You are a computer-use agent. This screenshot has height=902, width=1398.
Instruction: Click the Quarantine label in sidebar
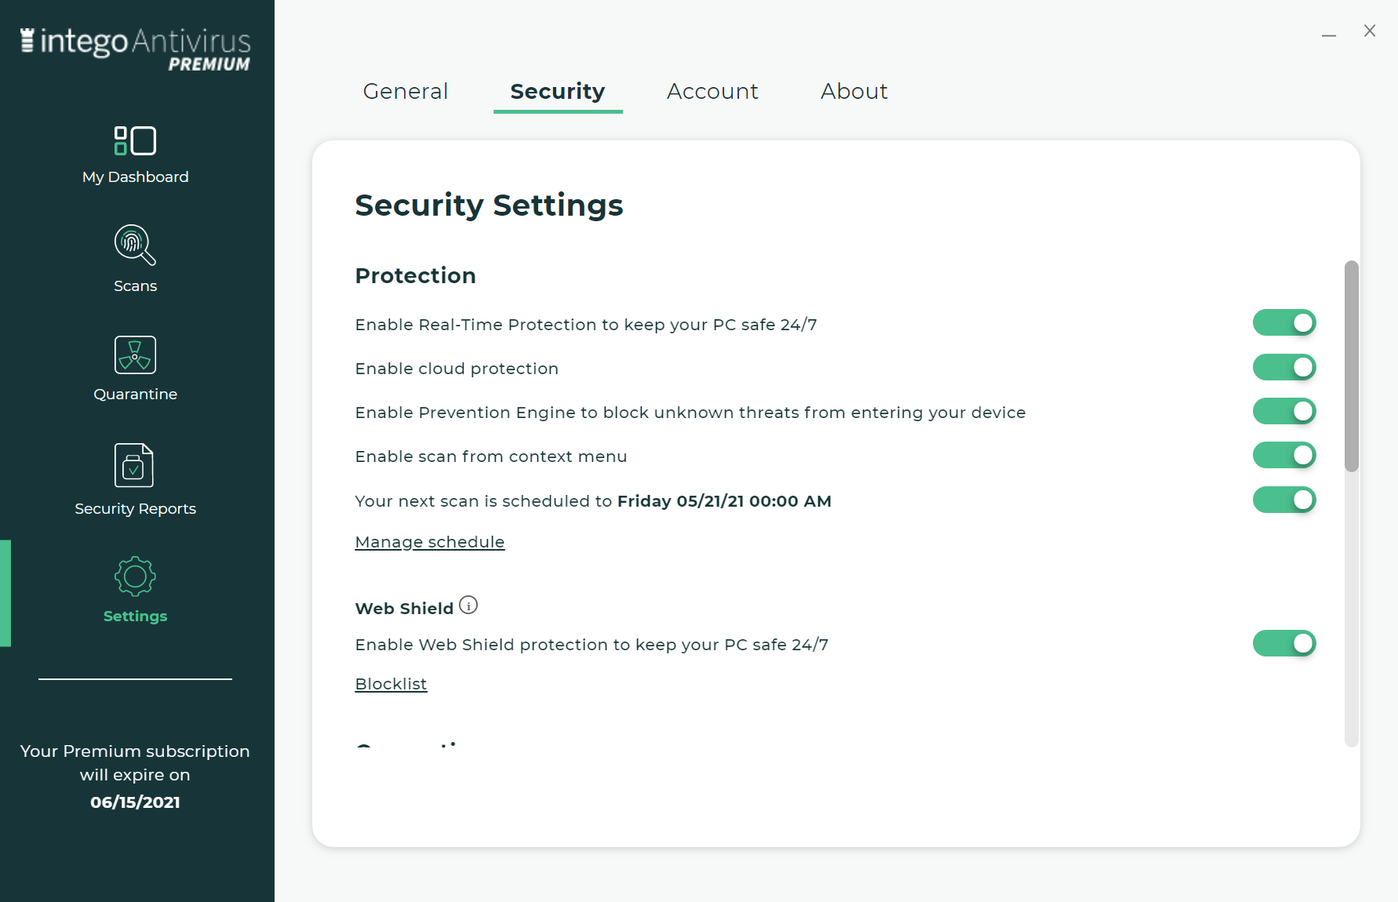135,394
